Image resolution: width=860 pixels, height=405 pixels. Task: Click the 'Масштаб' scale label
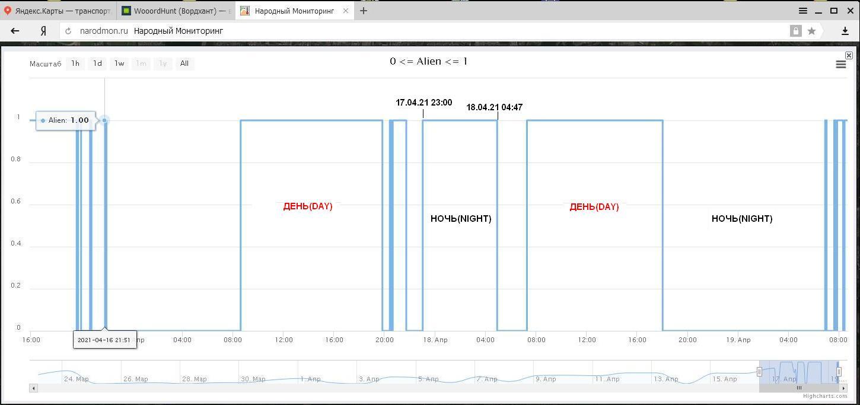[46, 63]
